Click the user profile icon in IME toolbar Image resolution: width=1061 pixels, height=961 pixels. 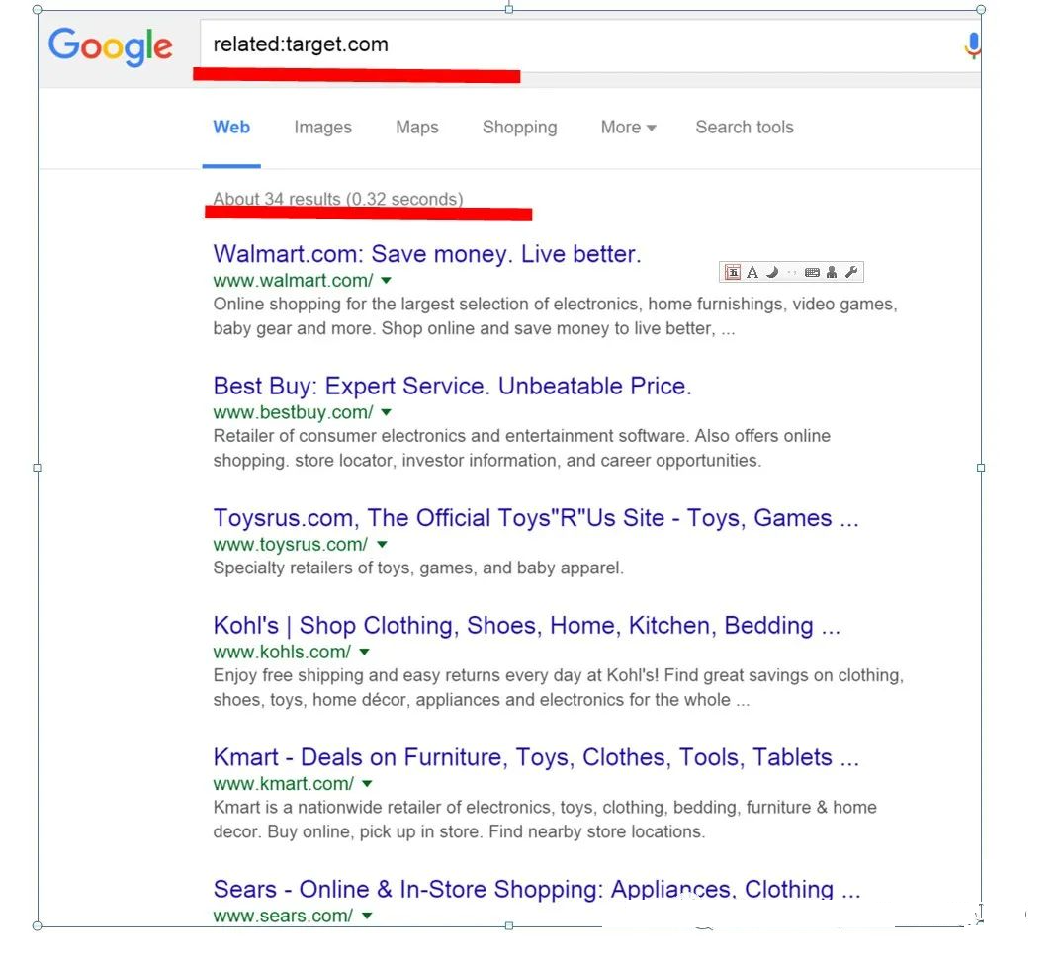pos(832,273)
